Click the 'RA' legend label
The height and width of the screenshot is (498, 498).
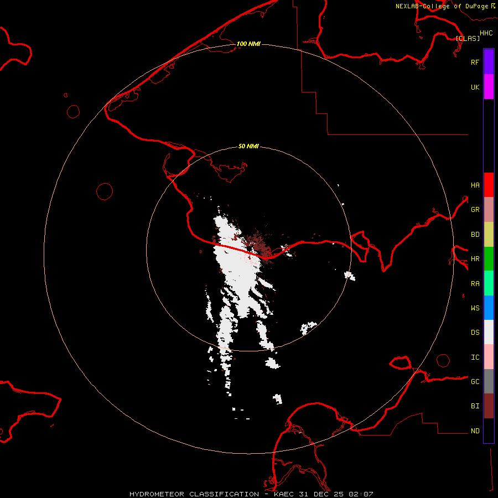click(x=475, y=284)
